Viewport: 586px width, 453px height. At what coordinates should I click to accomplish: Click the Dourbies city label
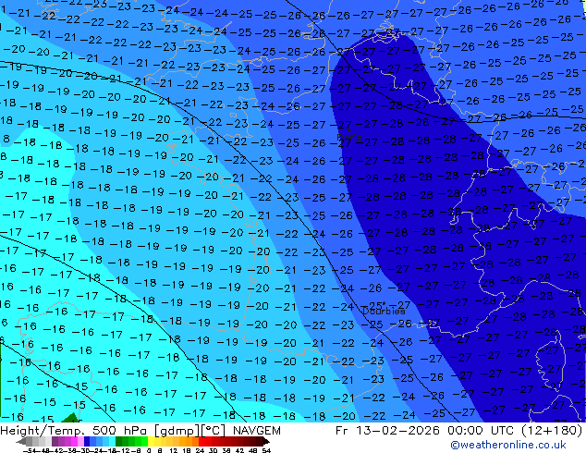point(384,311)
